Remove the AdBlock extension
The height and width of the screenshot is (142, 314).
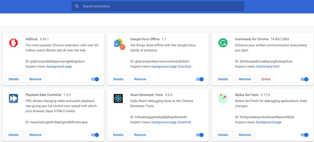(35, 79)
